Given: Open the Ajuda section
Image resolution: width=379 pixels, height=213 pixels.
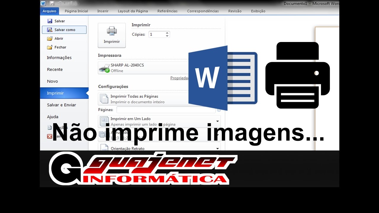Looking at the screenshot, I should point(52,117).
